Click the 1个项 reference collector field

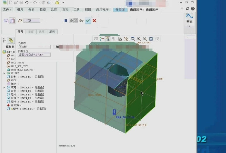click(x=32, y=21)
